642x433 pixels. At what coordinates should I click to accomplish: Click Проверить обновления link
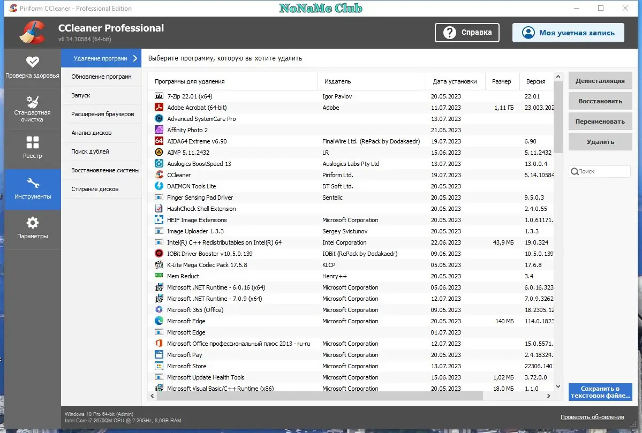[x=592, y=416]
